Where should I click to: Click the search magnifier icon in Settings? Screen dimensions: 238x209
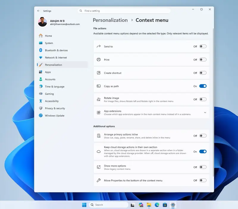pos(81,11)
